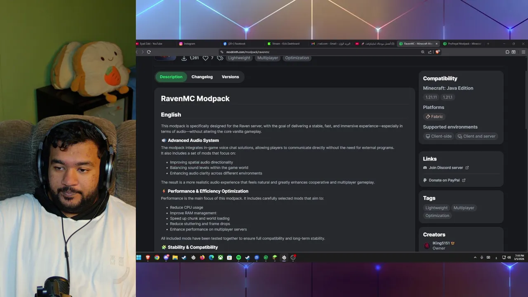
Task: Switch to the ProPrayal Modpack browser tab
Action: (x=462, y=44)
